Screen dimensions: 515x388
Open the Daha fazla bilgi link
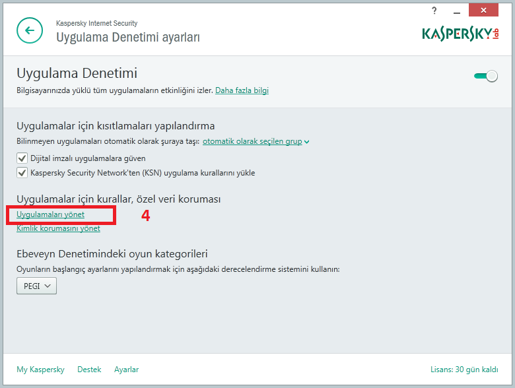tap(242, 90)
